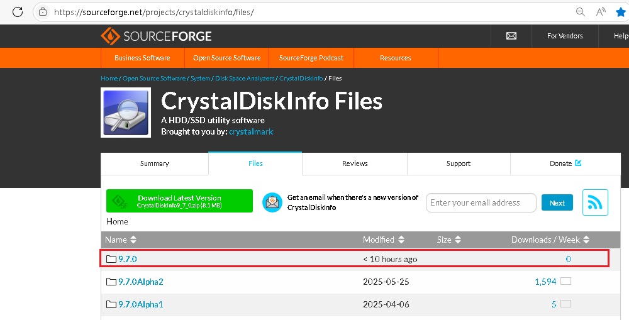Sort files by Size column arrows

[458, 240]
